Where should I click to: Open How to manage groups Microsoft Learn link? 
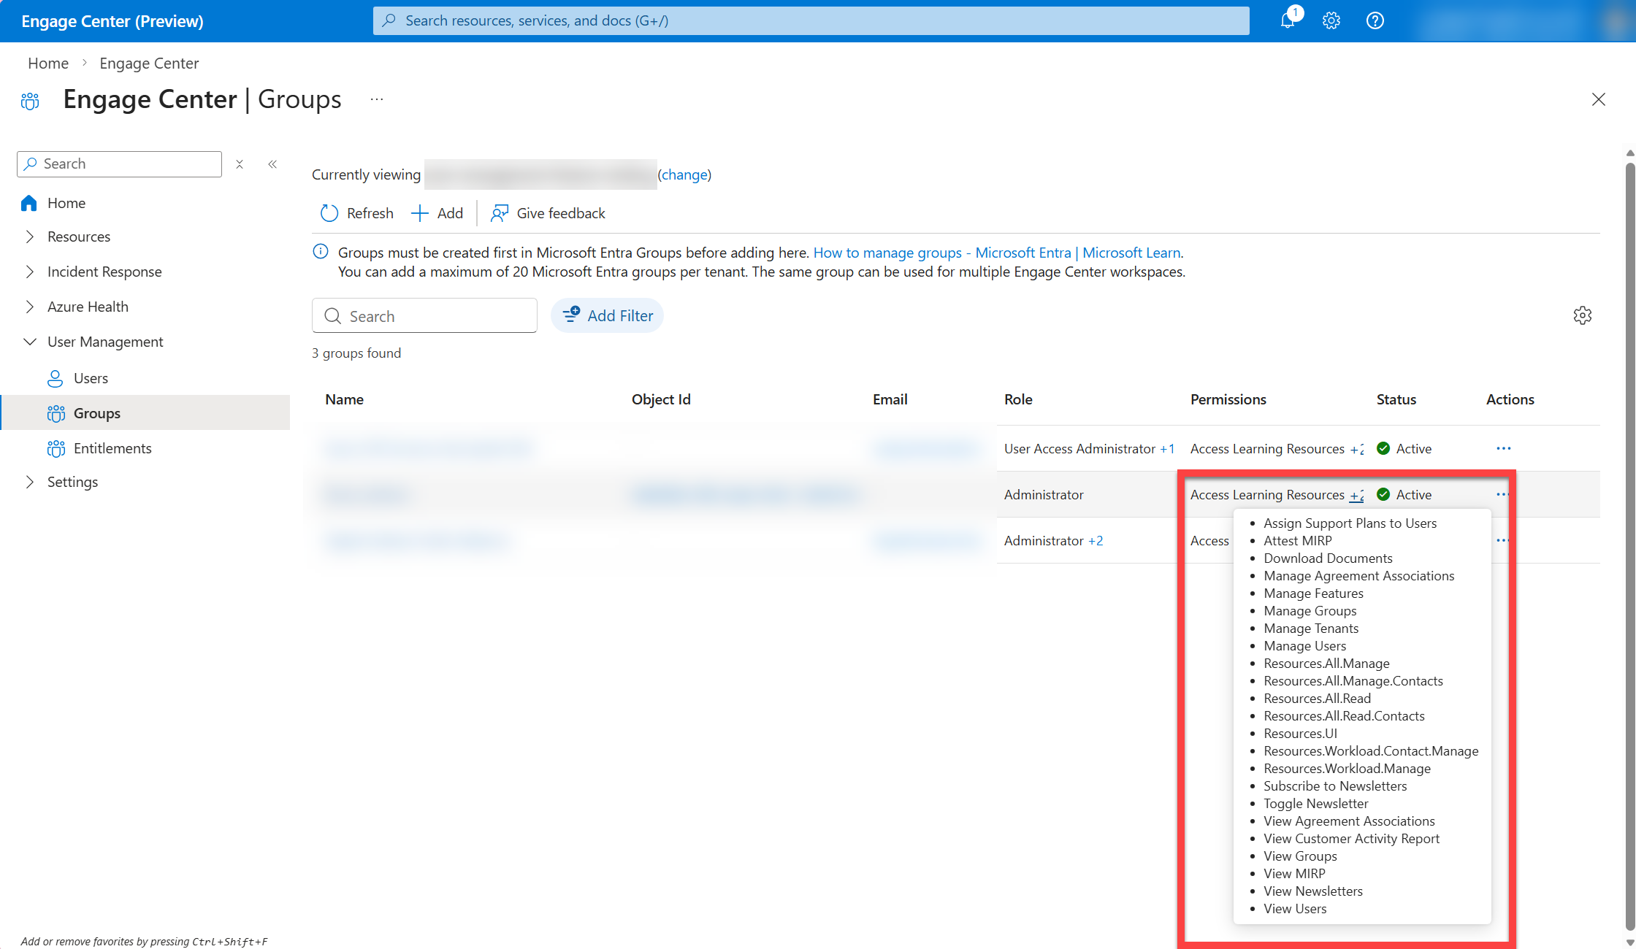tap(997, 253)
